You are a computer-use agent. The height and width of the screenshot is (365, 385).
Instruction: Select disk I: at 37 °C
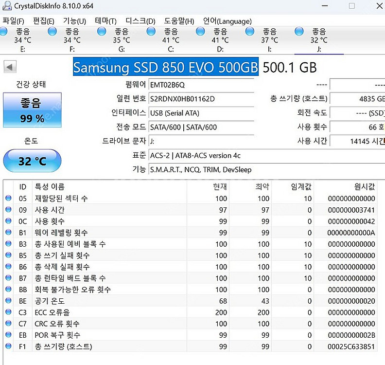pos(269,40)
